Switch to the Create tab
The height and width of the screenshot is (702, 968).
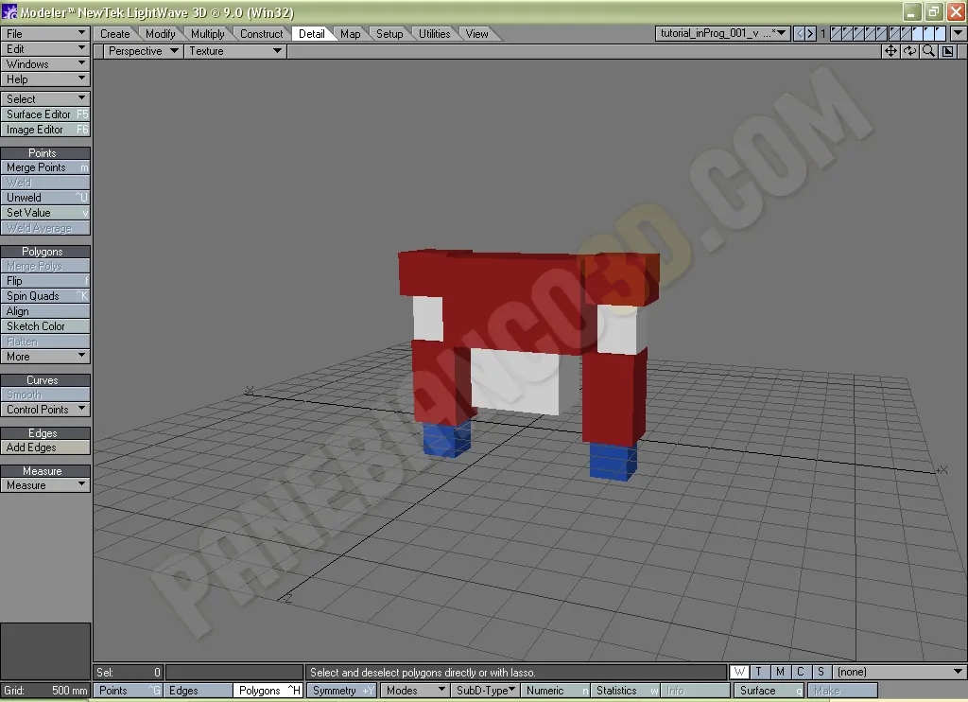115,34
